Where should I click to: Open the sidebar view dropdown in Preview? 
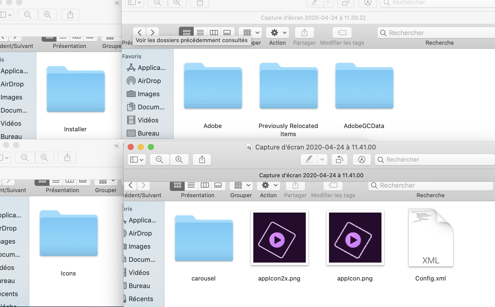pos(136,160)
